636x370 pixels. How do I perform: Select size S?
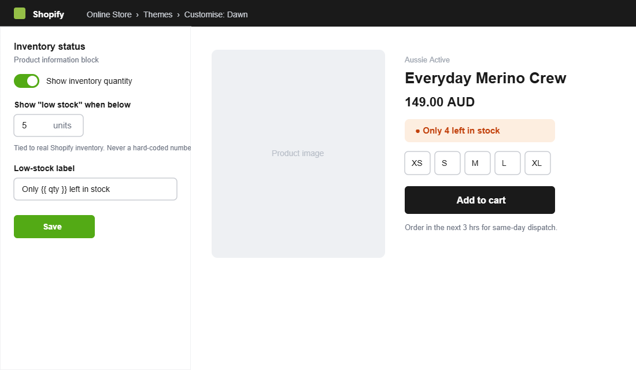(x=448, y=163)
